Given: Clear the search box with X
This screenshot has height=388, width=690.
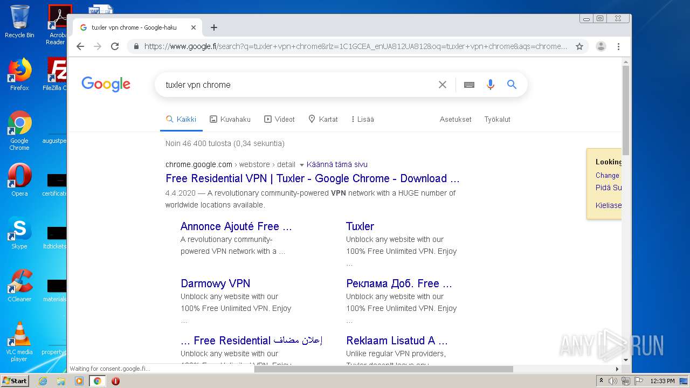Looking at the screenshot, I should tap(443, 85).
